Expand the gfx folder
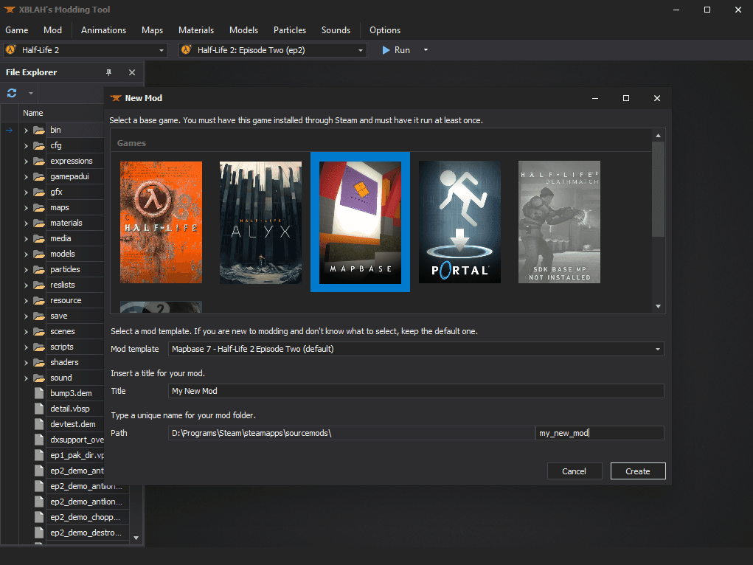Viewport: 753px width, 565px height. click(26, 193)
